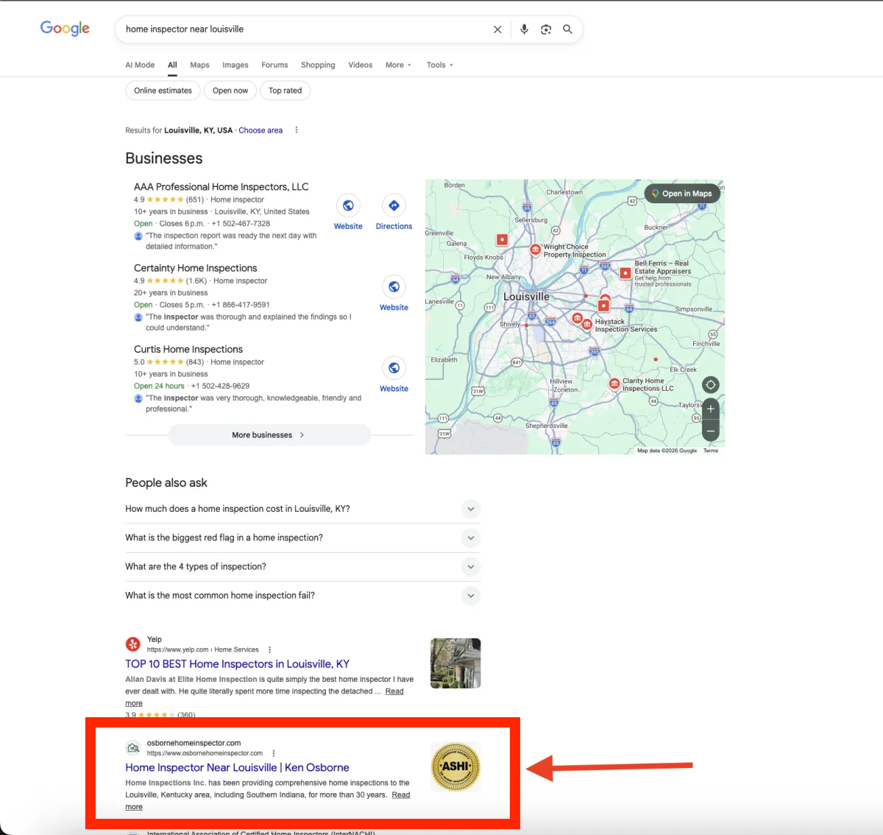
Task: Click the Louisville label on the map
Action: click(526, 297)
